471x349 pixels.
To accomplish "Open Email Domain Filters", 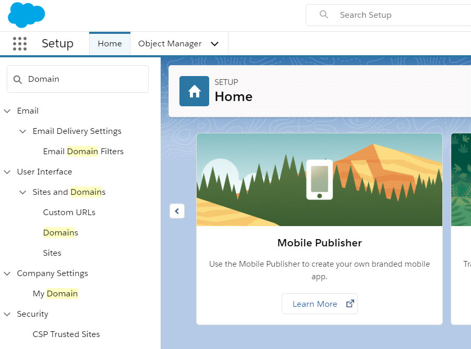I will (x=83, y=152).
